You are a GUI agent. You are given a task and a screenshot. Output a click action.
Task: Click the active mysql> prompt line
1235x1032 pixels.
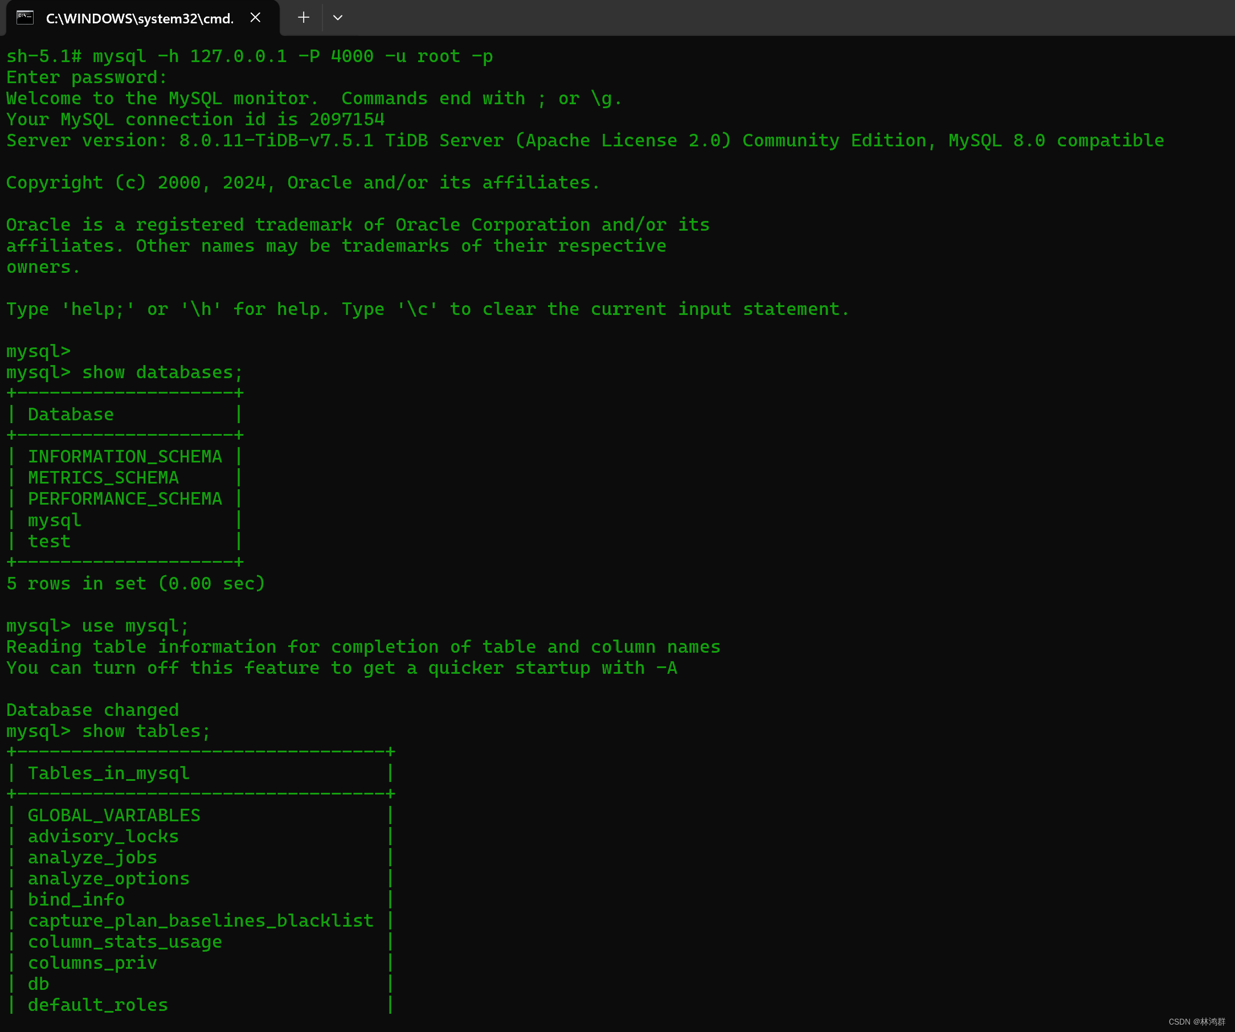[38, 350]
